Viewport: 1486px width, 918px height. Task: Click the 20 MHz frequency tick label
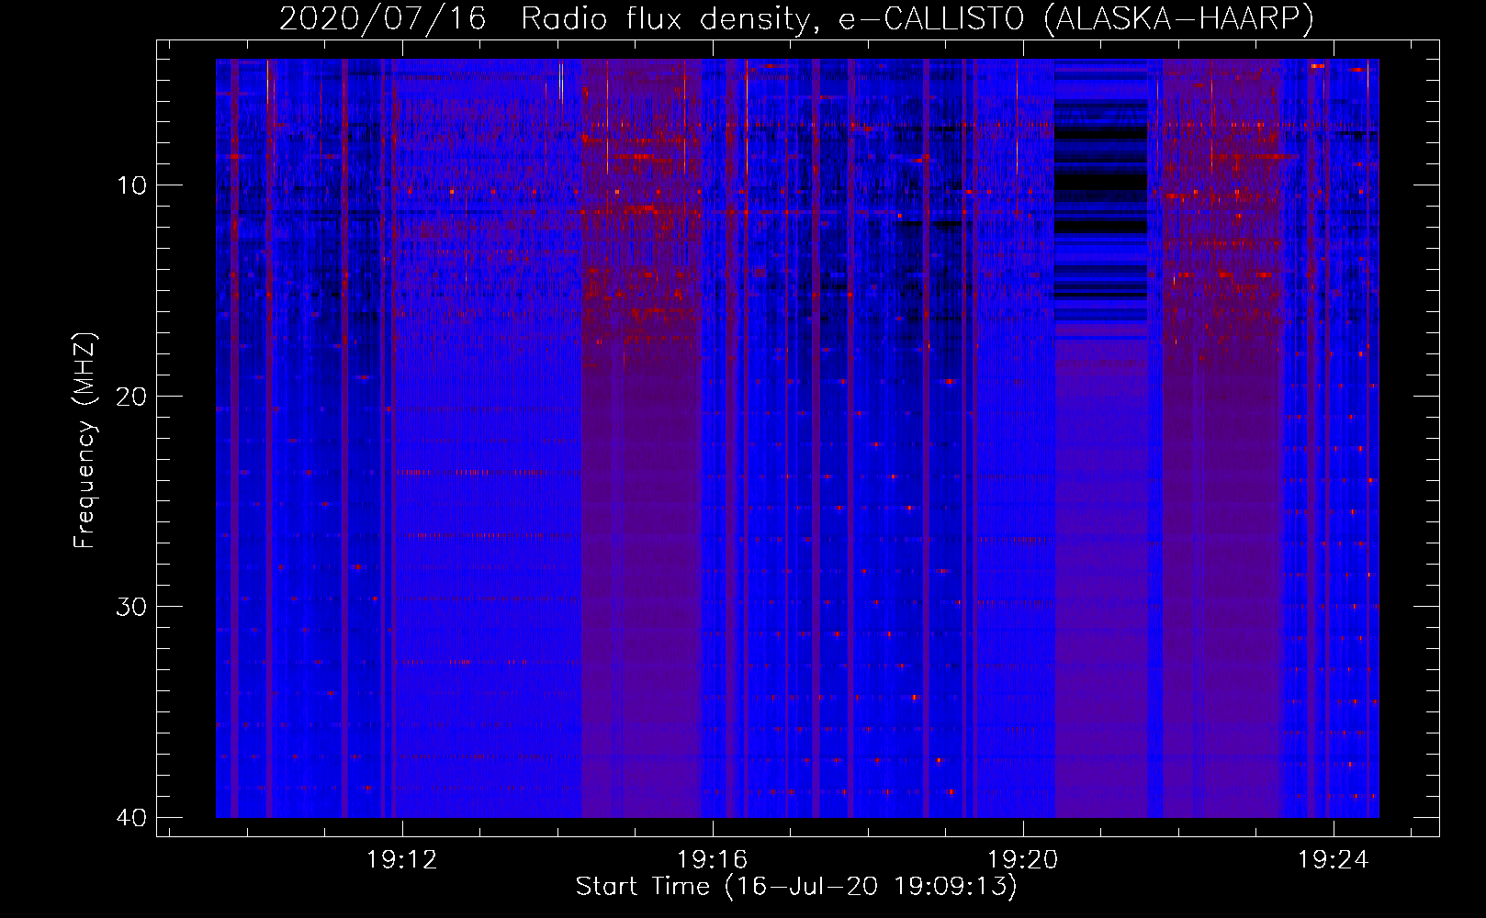(x=131, y=396)
